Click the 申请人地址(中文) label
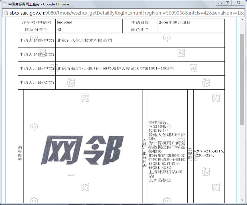Viewport: 247px width, 205px height. click(37, 69)
